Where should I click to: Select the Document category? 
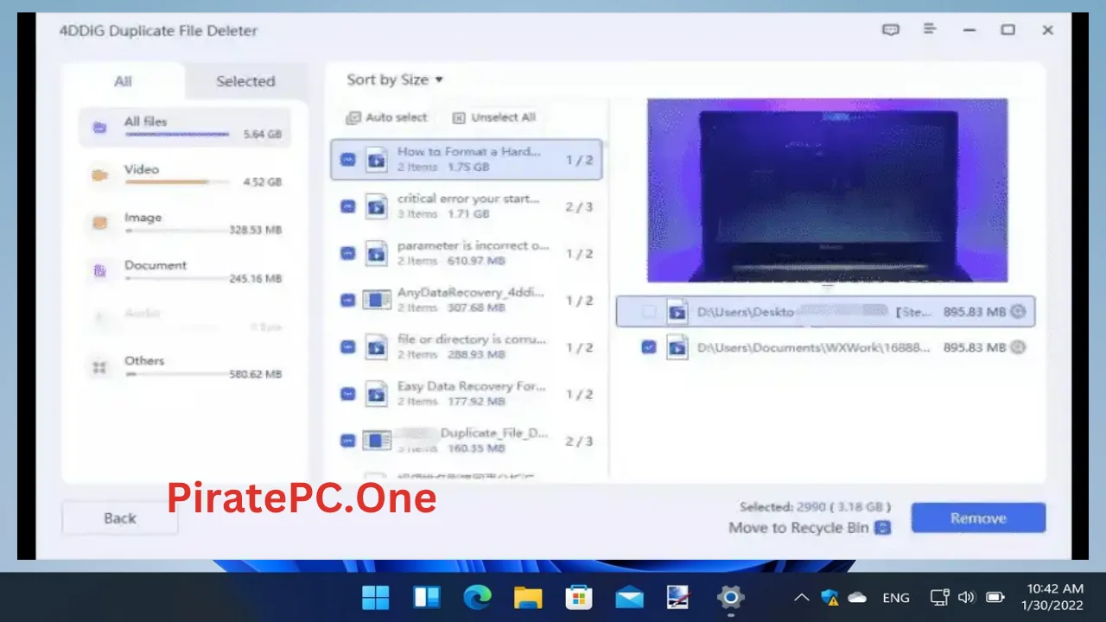(185, 271)
